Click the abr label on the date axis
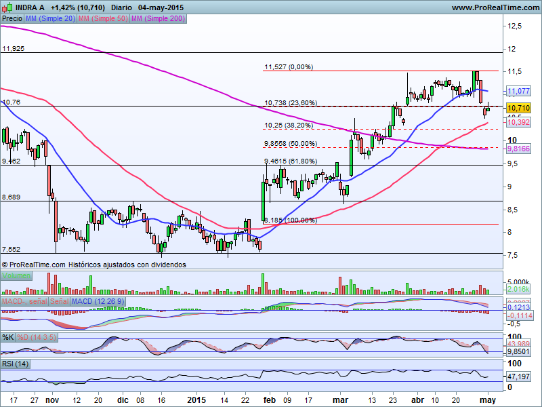Image resolution: width=542 pixels, height=407 pixels. [418, 400]
